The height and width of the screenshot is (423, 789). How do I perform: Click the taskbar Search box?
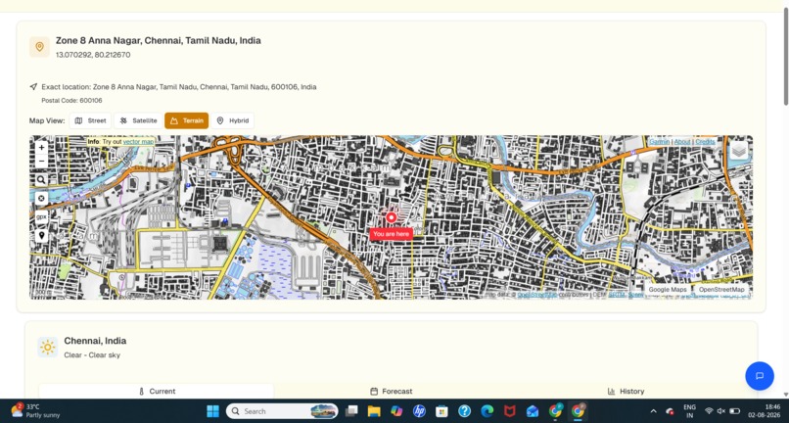[282, 411]
